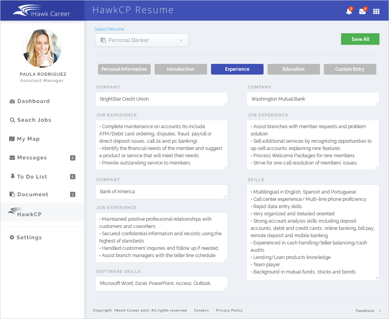This screenshot has height=319, width=389.
Task: Click the PAULA RODRIGUEZ name text
Action: (43, 74)
